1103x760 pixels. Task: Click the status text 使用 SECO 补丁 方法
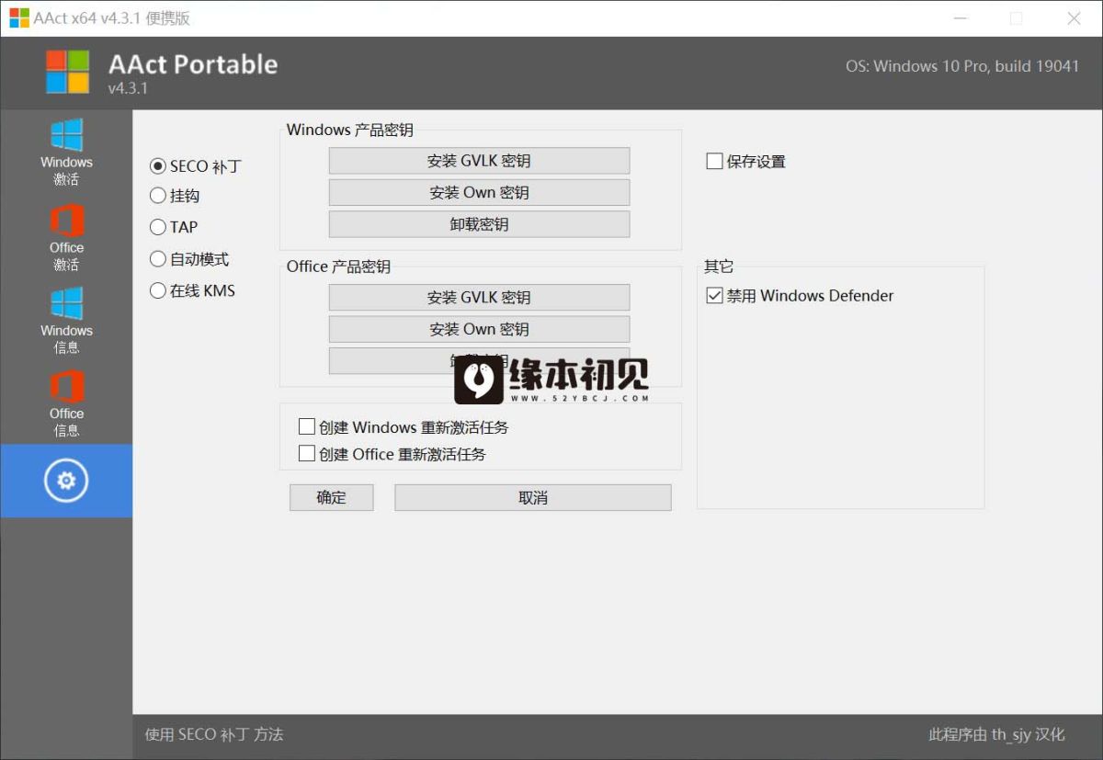pyautogui.click(x=214, y=734)
